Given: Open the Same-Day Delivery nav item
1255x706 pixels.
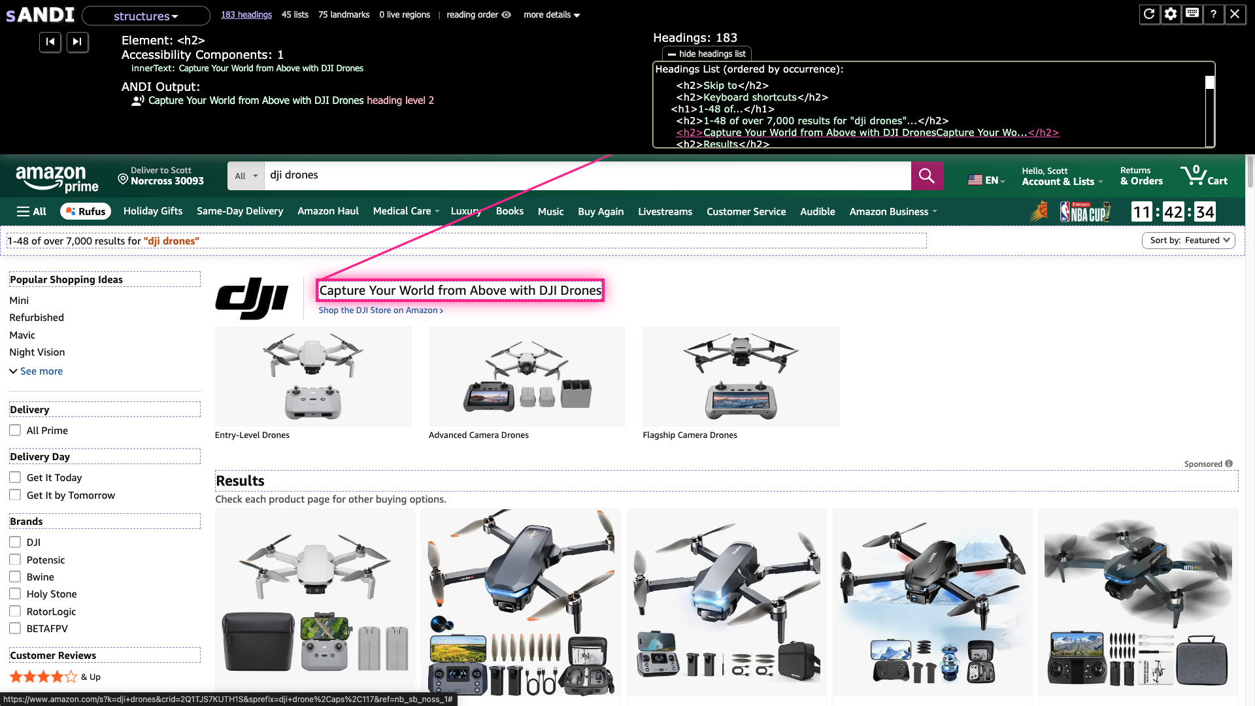Looking at the screenshot, I should pyautogui.click(x=240, y=211).
